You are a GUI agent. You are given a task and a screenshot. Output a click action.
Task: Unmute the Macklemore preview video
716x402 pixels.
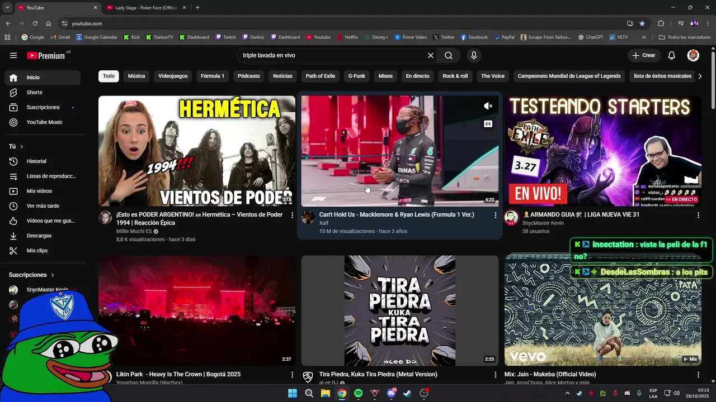point(488,106)
